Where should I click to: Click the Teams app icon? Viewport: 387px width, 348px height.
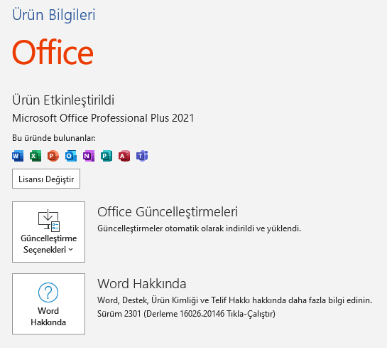coord(142,156)
